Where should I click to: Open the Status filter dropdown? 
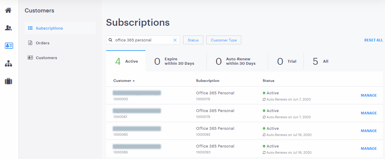click(x=193, y=40)
